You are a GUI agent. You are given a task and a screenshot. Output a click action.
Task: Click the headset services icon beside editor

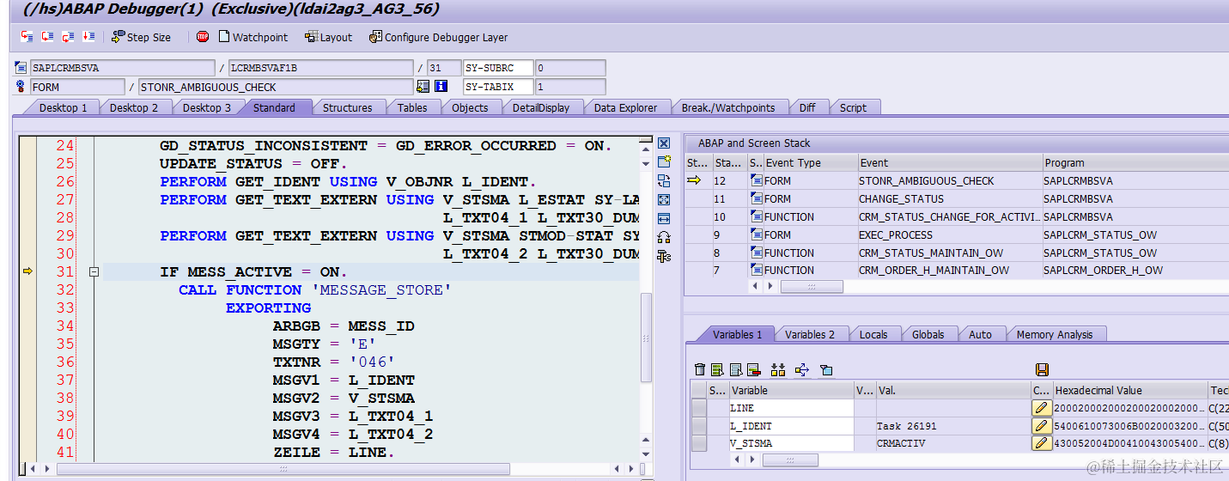[663, 237]
